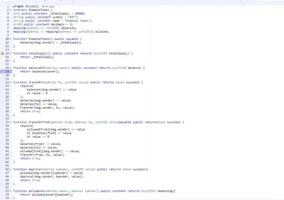The width and height of the screenshot is (284, 200).
Task: Click 'Transfer(msg.sender, to, value);' line
Action: (x=47, y=108)
